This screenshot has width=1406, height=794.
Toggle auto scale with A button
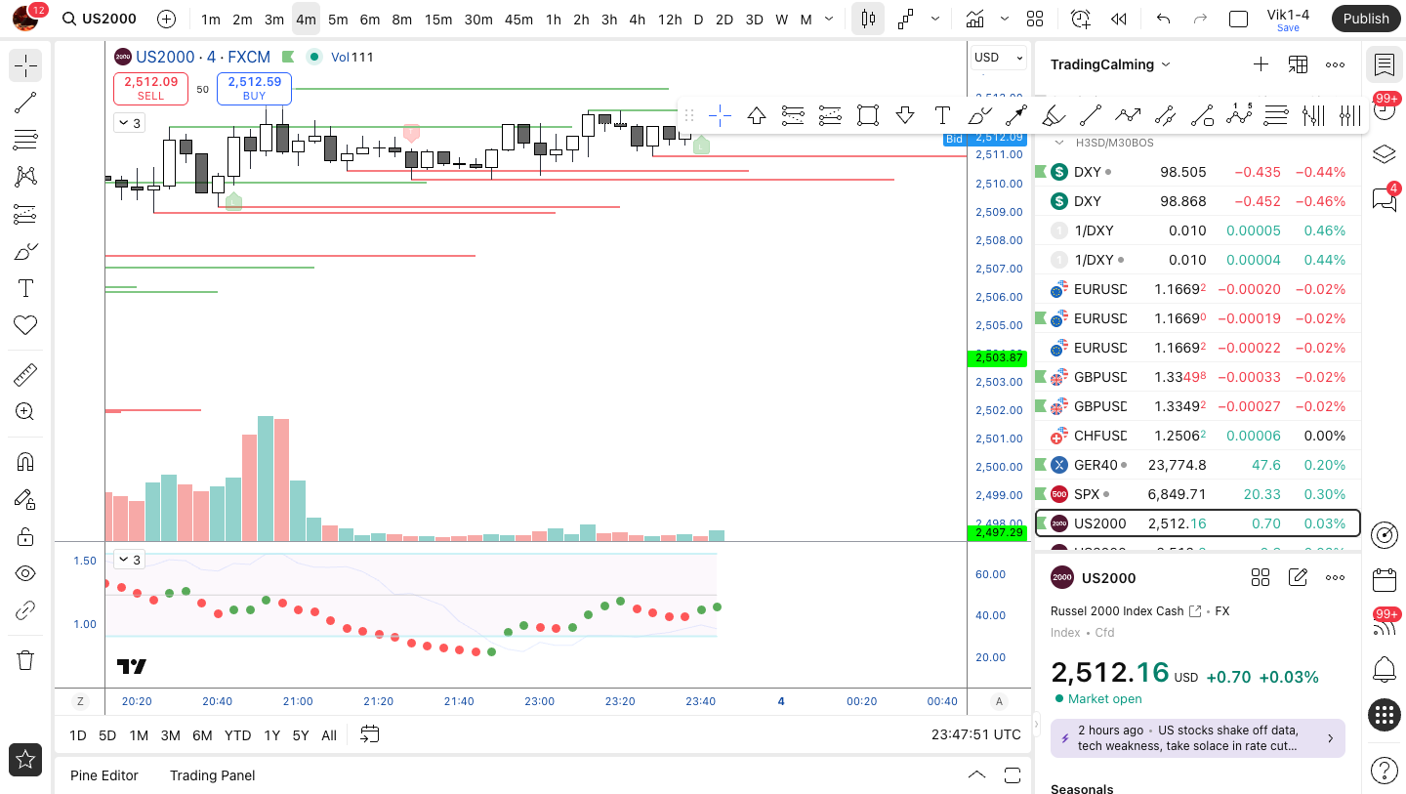coord(999,701)
